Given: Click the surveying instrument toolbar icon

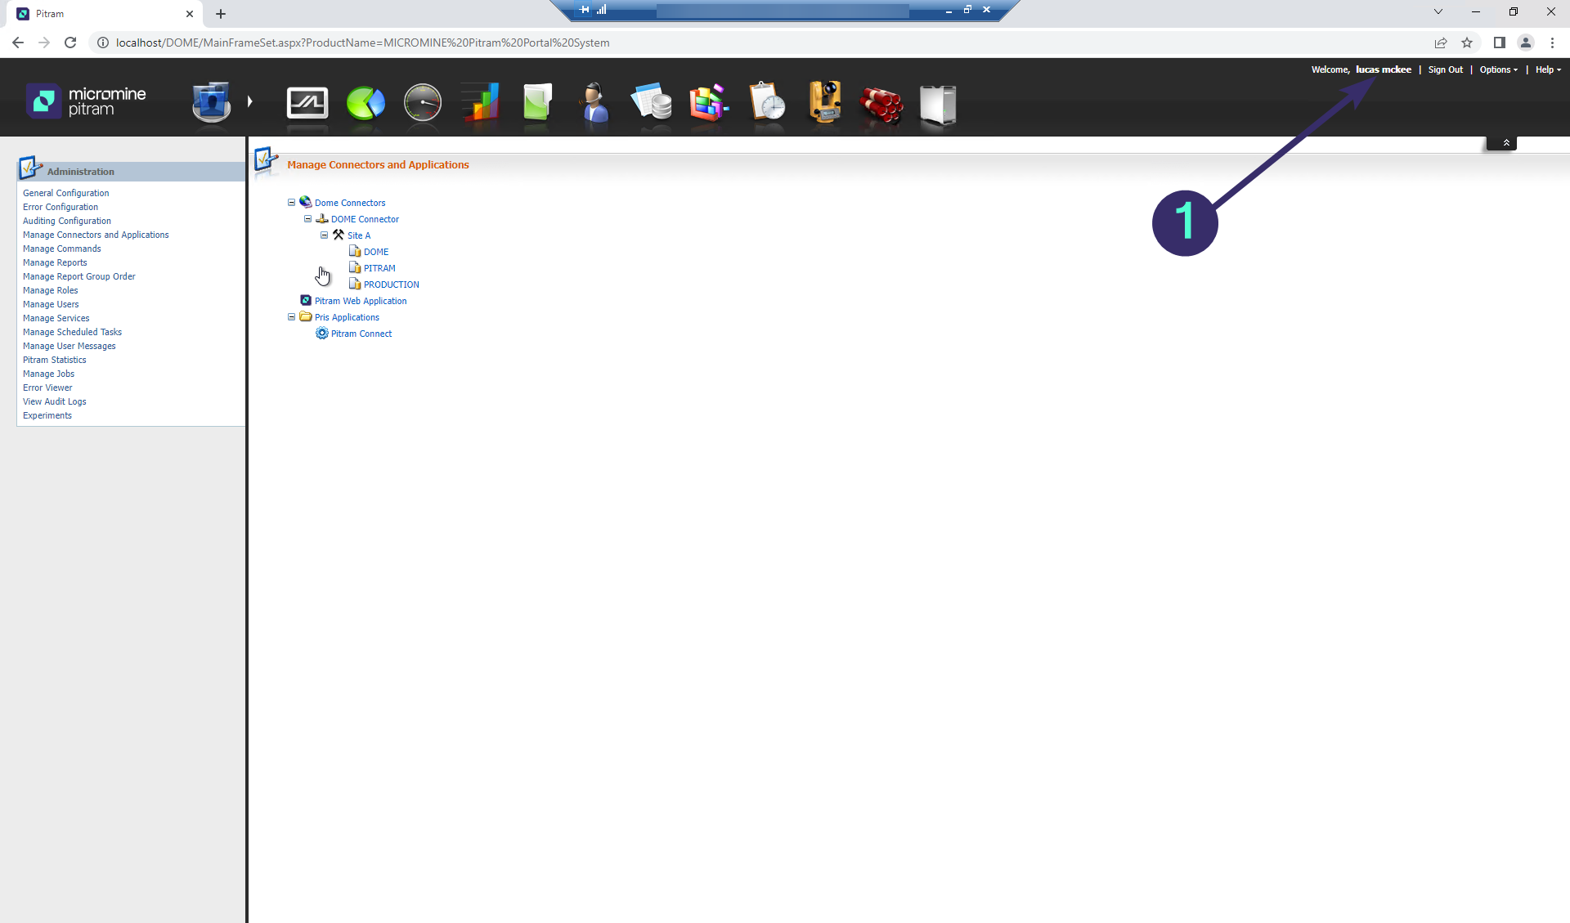Looking at the screenshot, I should tap(823, 102).
